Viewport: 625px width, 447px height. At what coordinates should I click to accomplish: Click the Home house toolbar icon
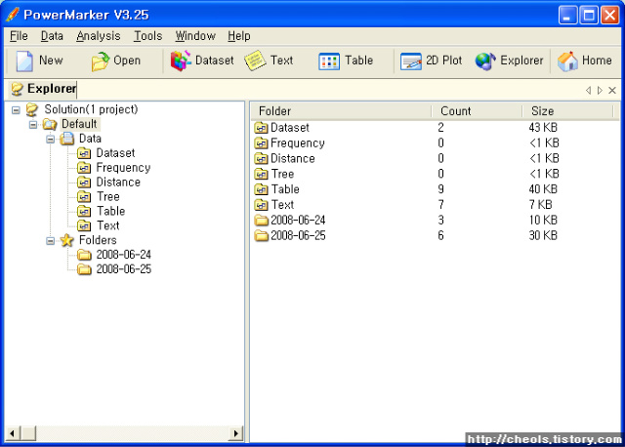tap(567, 61)
